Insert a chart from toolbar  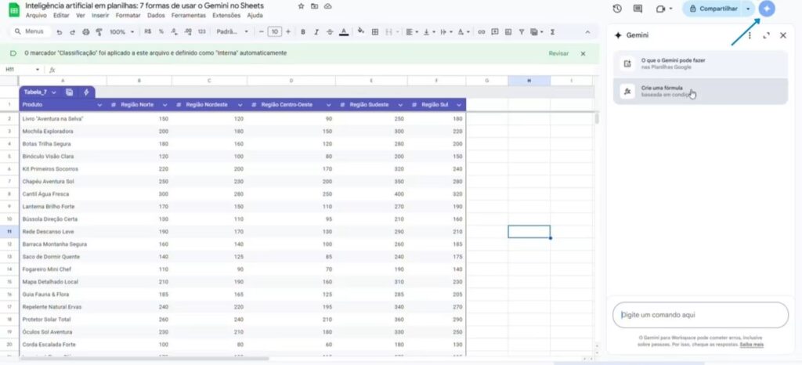coord(508,31)
